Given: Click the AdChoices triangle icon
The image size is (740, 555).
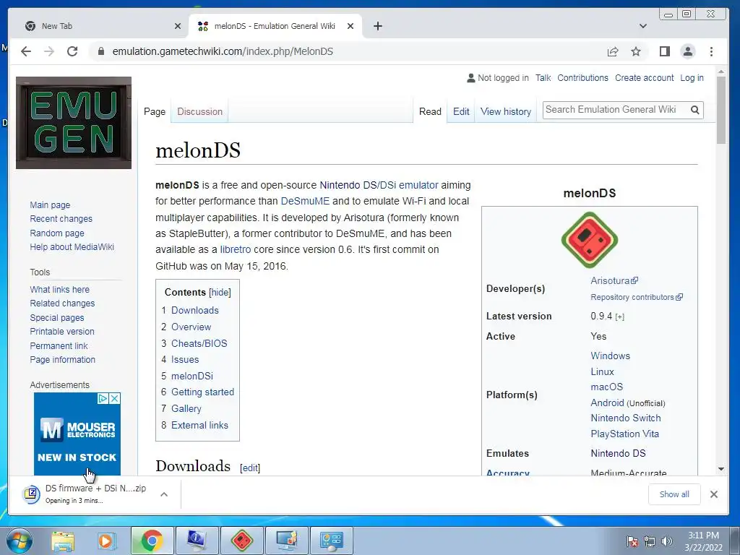Looking at the screenshot, I should (103, 399).
